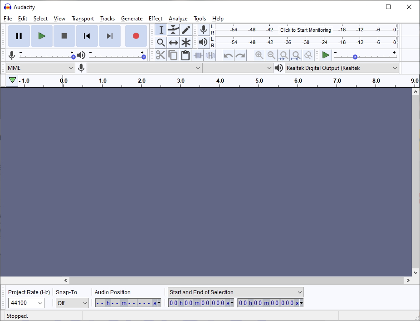Click the Pause transport button
Viewport: 420px width, 321px height.
pos(19,36)
